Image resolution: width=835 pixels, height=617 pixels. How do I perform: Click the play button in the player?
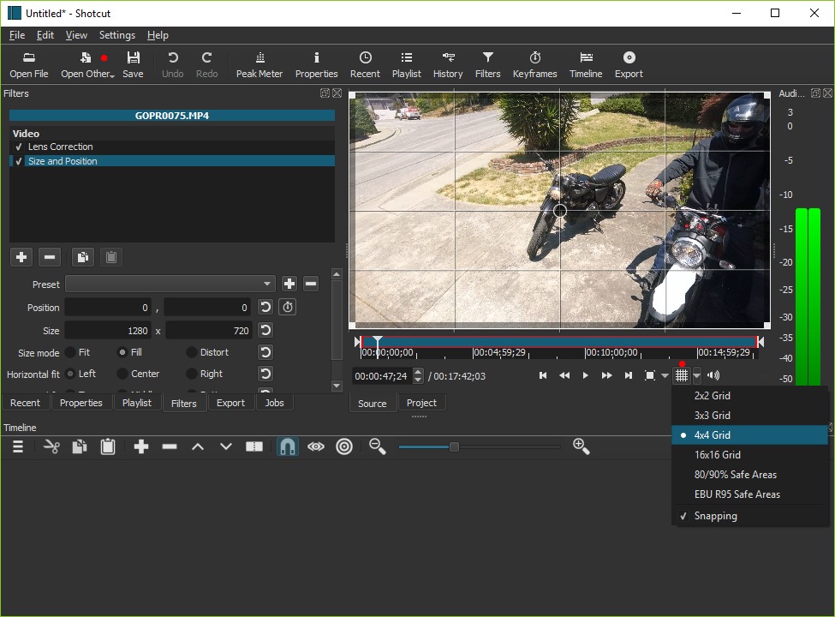tap(585, 375)
